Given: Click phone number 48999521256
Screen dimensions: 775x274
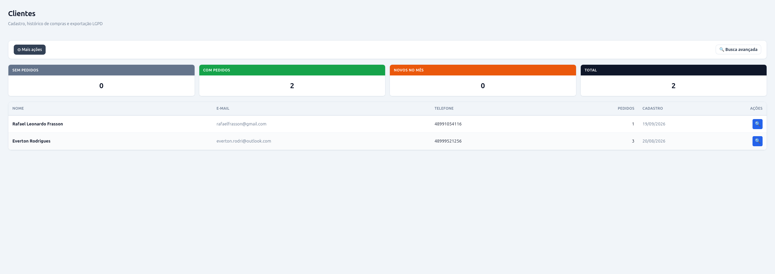Looking at the screenshot, I should click(448, 141).
